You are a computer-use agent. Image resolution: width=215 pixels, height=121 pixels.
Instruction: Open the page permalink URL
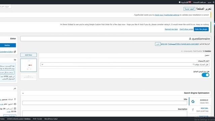point(180,44)
